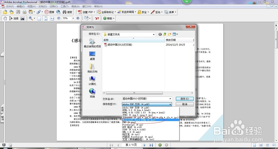
Task: Click the rotate page icon
Action: click(86, 18)
